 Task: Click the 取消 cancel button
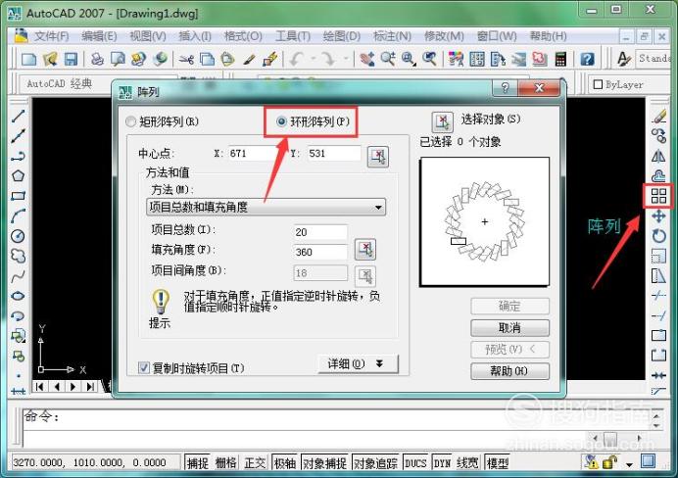(x=509, y=328)
